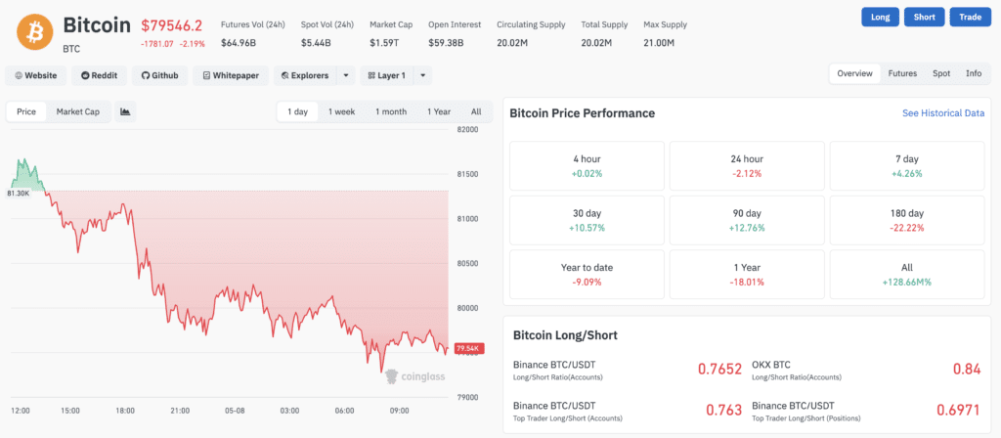Click the Total Supply label
This screenshot has height=438, width=1001.
pyautogui.click(x=604, y=24)
